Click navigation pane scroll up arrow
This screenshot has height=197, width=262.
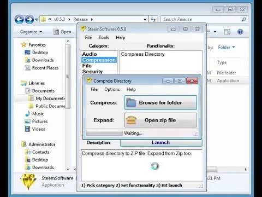coord(68,41)
